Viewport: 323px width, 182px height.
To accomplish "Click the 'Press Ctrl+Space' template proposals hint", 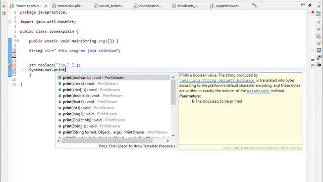I will pyautogui.click(x=137, y=146).
